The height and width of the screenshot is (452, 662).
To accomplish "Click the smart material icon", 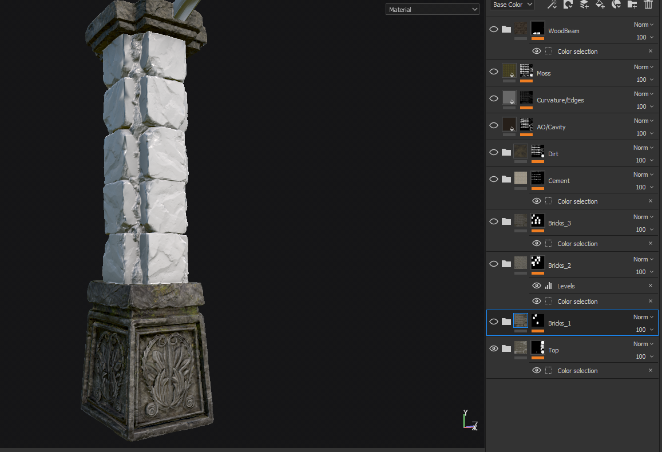I will pyautogui.click(x=616, y=5).
